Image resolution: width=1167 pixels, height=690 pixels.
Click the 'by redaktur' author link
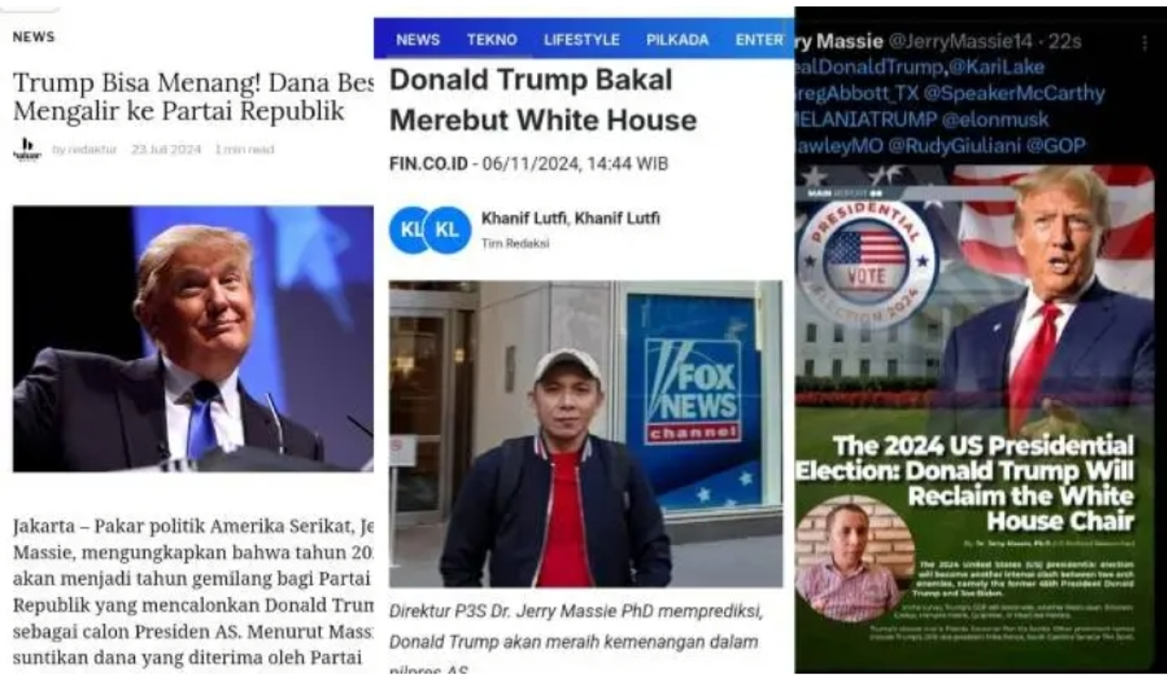[84, 149]
